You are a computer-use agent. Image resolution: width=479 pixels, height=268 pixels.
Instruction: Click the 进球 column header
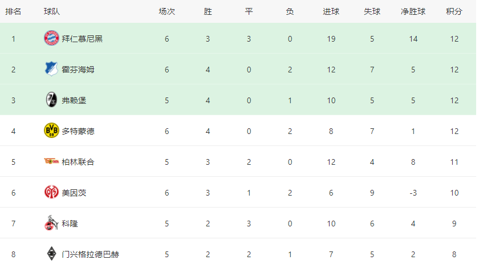331,11
